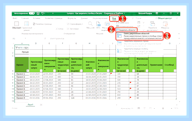
Task: Select the Лист1 sheet tab
Action: pos(30,105)
